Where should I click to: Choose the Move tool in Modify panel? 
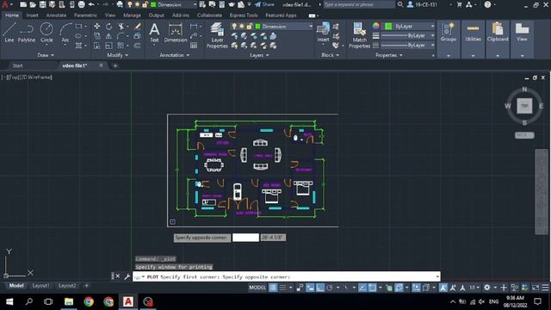(x=96, y=27)
